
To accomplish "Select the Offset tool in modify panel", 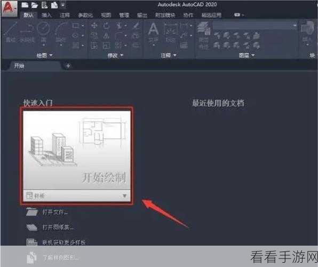I will pos(136,45).
